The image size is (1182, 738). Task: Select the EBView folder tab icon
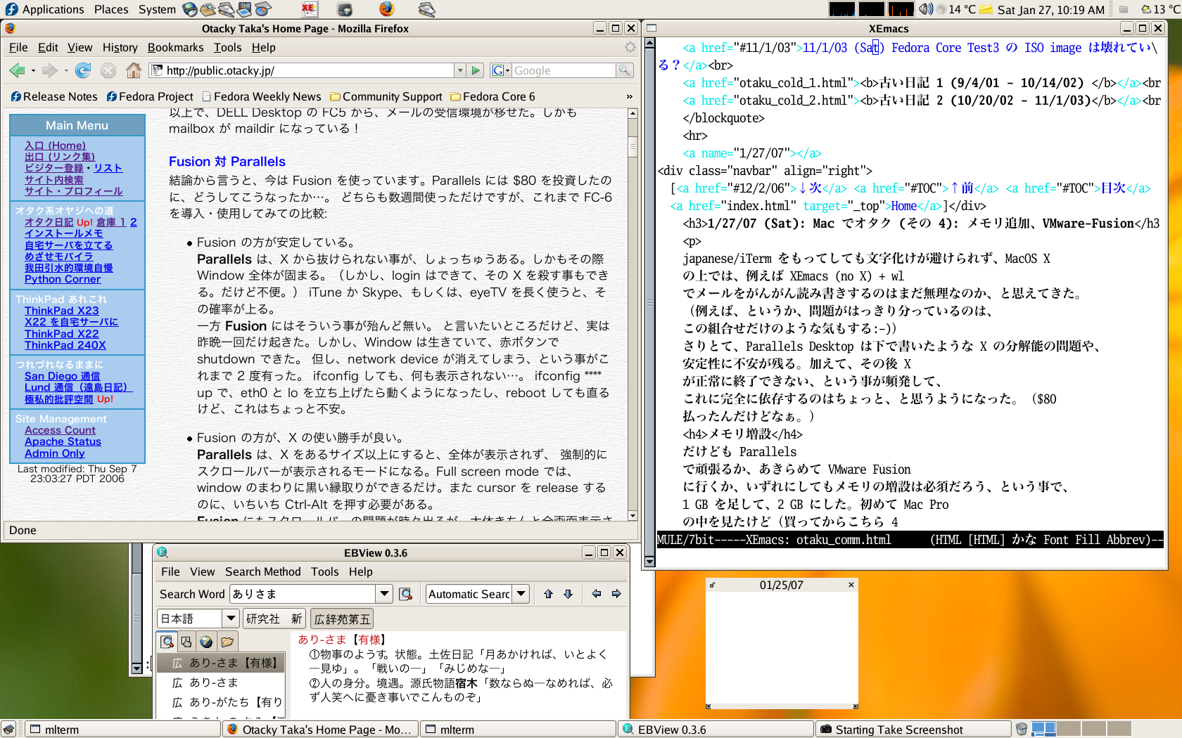pos(227,641)
